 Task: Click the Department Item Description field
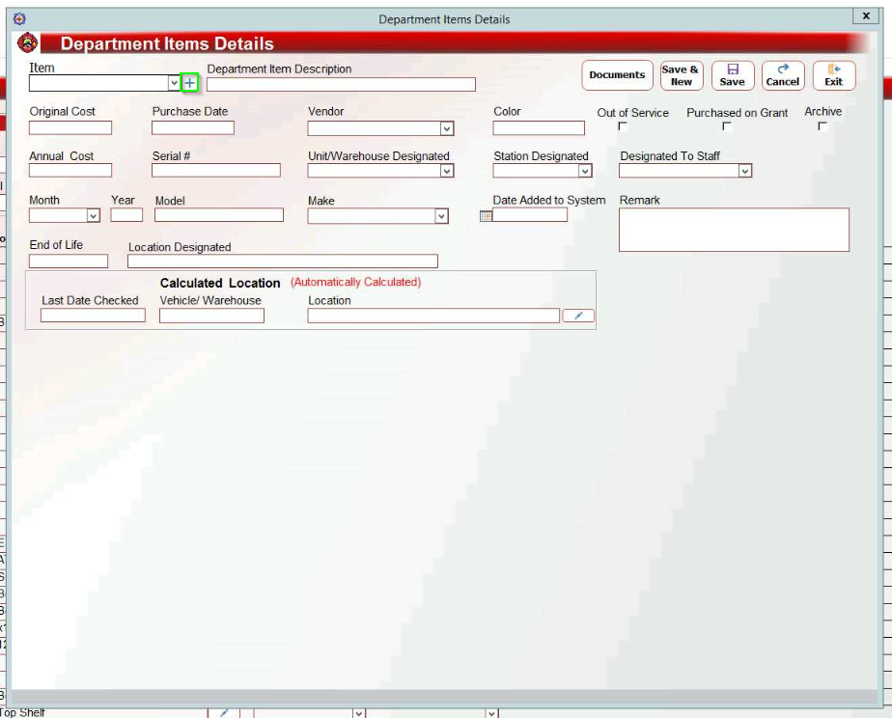(x=341, y=85)
